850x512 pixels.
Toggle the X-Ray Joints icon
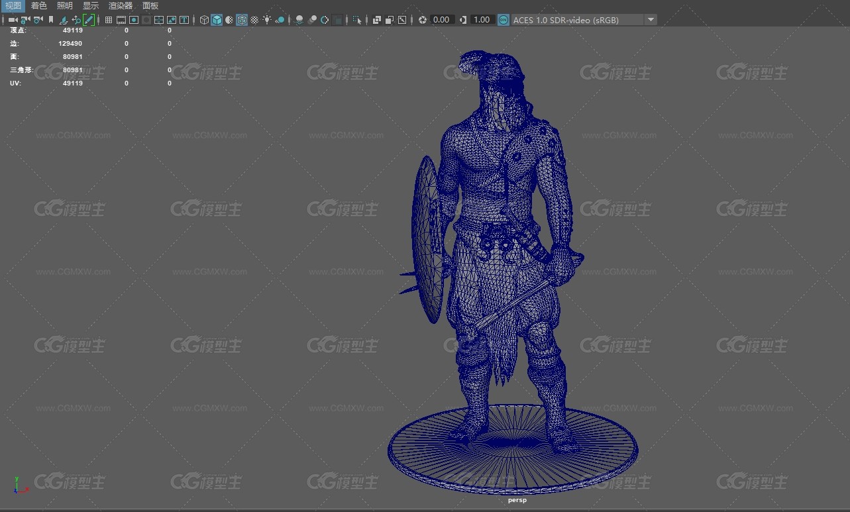(402, 20)
